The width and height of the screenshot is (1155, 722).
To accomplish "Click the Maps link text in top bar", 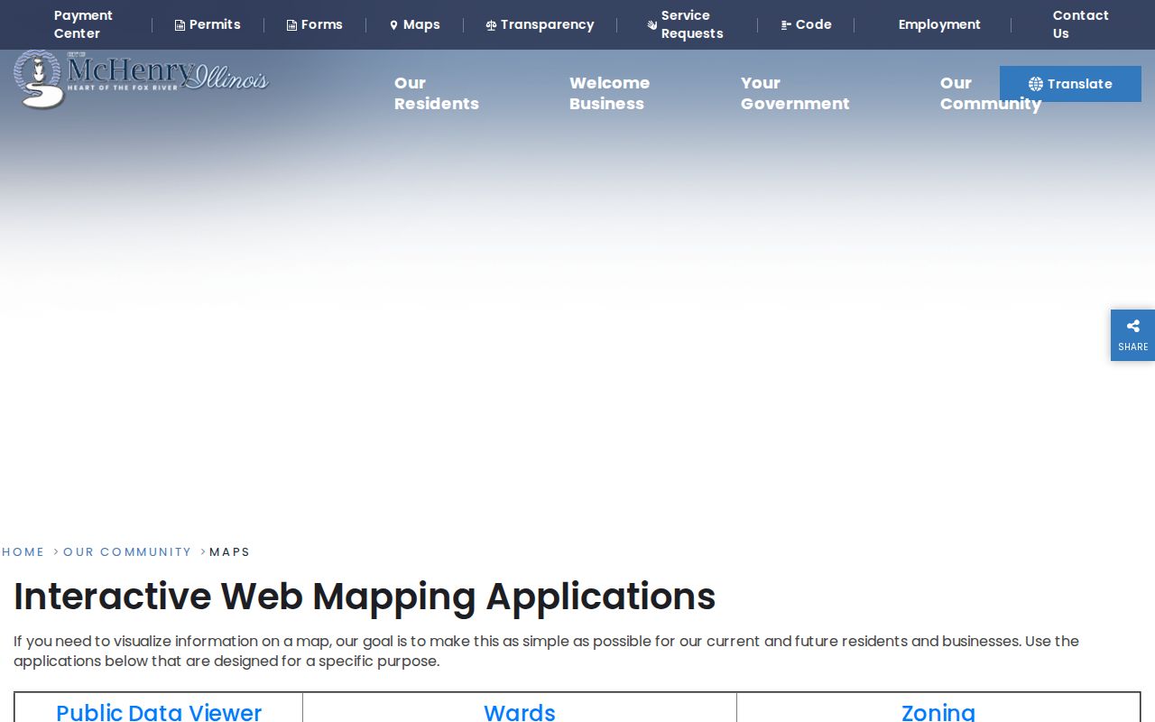I will click(x=421, y=24).
